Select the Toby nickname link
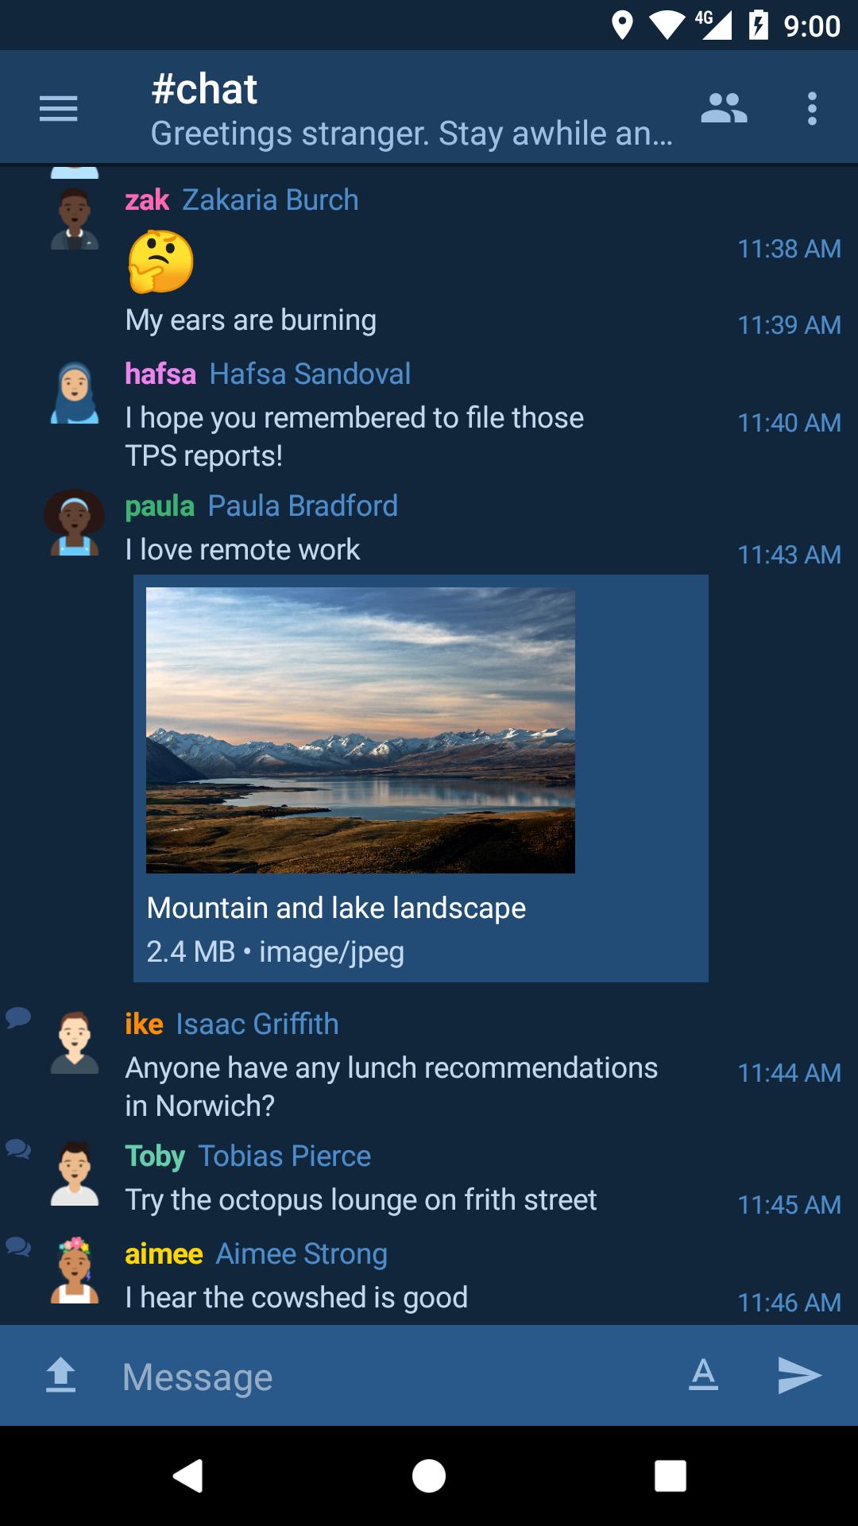Viewport: 858px width, 1526px height. (x=155, y=1156)
